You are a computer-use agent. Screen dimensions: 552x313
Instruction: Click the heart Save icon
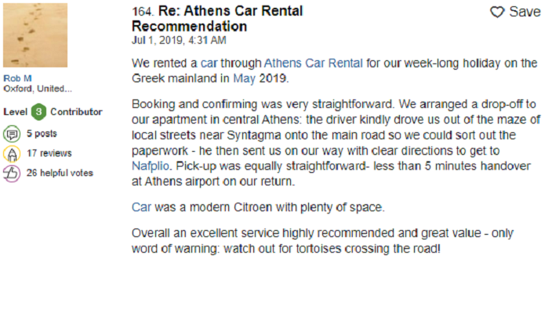(x=497, y=12)
